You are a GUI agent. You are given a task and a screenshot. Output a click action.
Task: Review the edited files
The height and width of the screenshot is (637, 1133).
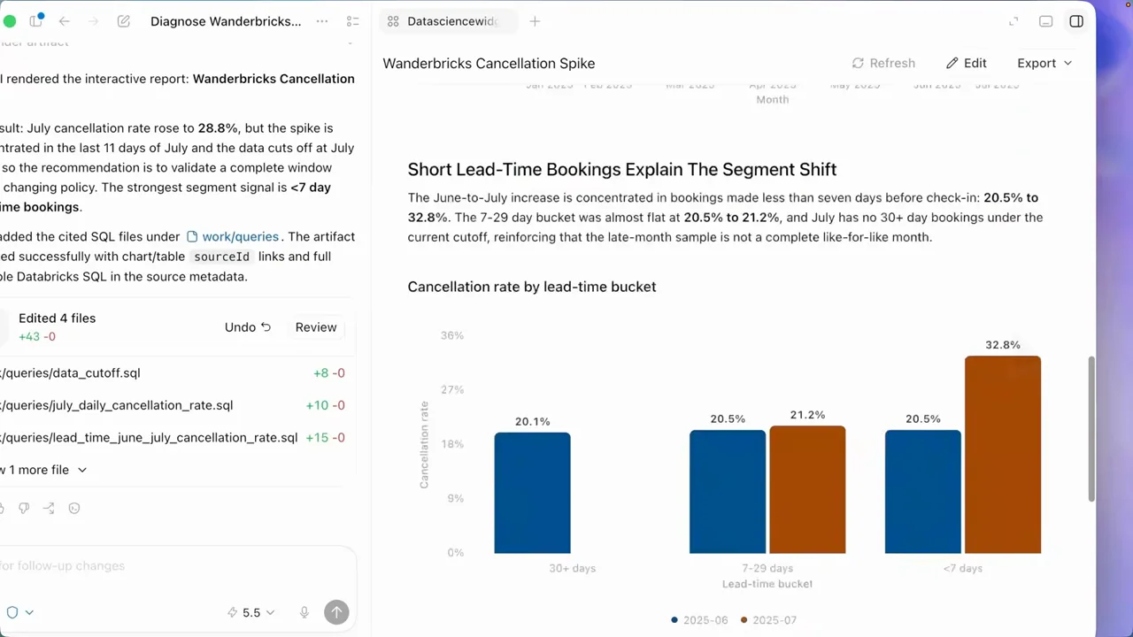coord(316,327)
